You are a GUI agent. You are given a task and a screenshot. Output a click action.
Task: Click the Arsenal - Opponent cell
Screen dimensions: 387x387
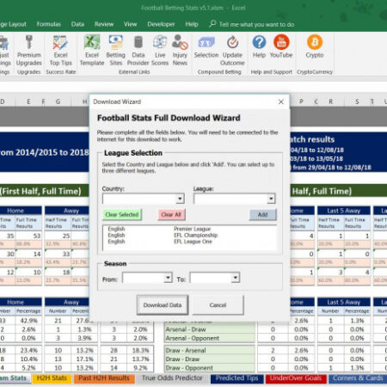click(209, 338)
